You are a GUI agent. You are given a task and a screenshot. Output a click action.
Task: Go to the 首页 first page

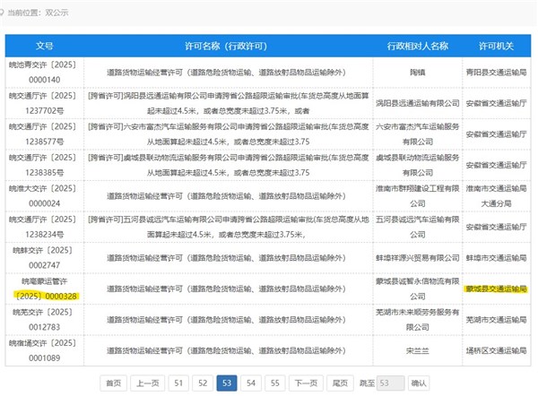(112, 383)
